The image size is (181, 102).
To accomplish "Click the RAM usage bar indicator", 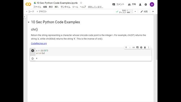I will pos(130,10).
